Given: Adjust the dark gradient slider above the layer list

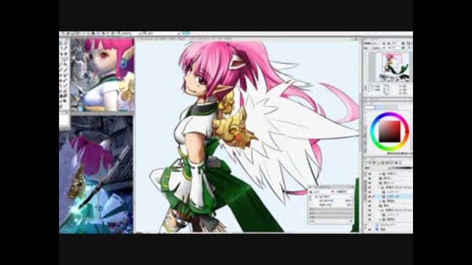Looking at the screenshot, I should (x=400, y=168).
